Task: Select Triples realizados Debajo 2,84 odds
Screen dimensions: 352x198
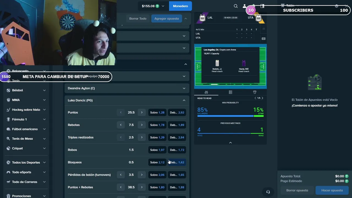Action: pos(177,137)
